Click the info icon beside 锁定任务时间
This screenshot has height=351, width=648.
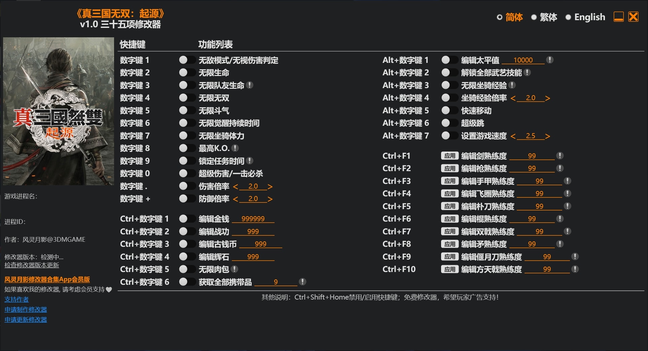249,161
